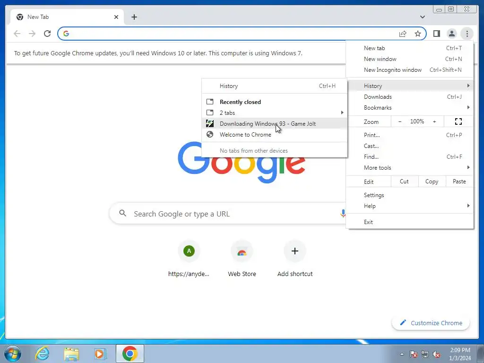Decrease zoom with minus button
Image resolution: width=484 pixels, height=363 pixels.
[x=400, y=121]
